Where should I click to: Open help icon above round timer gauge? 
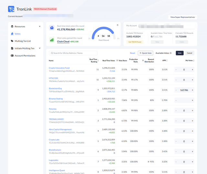pyautogui.click(x=117, y=25)
